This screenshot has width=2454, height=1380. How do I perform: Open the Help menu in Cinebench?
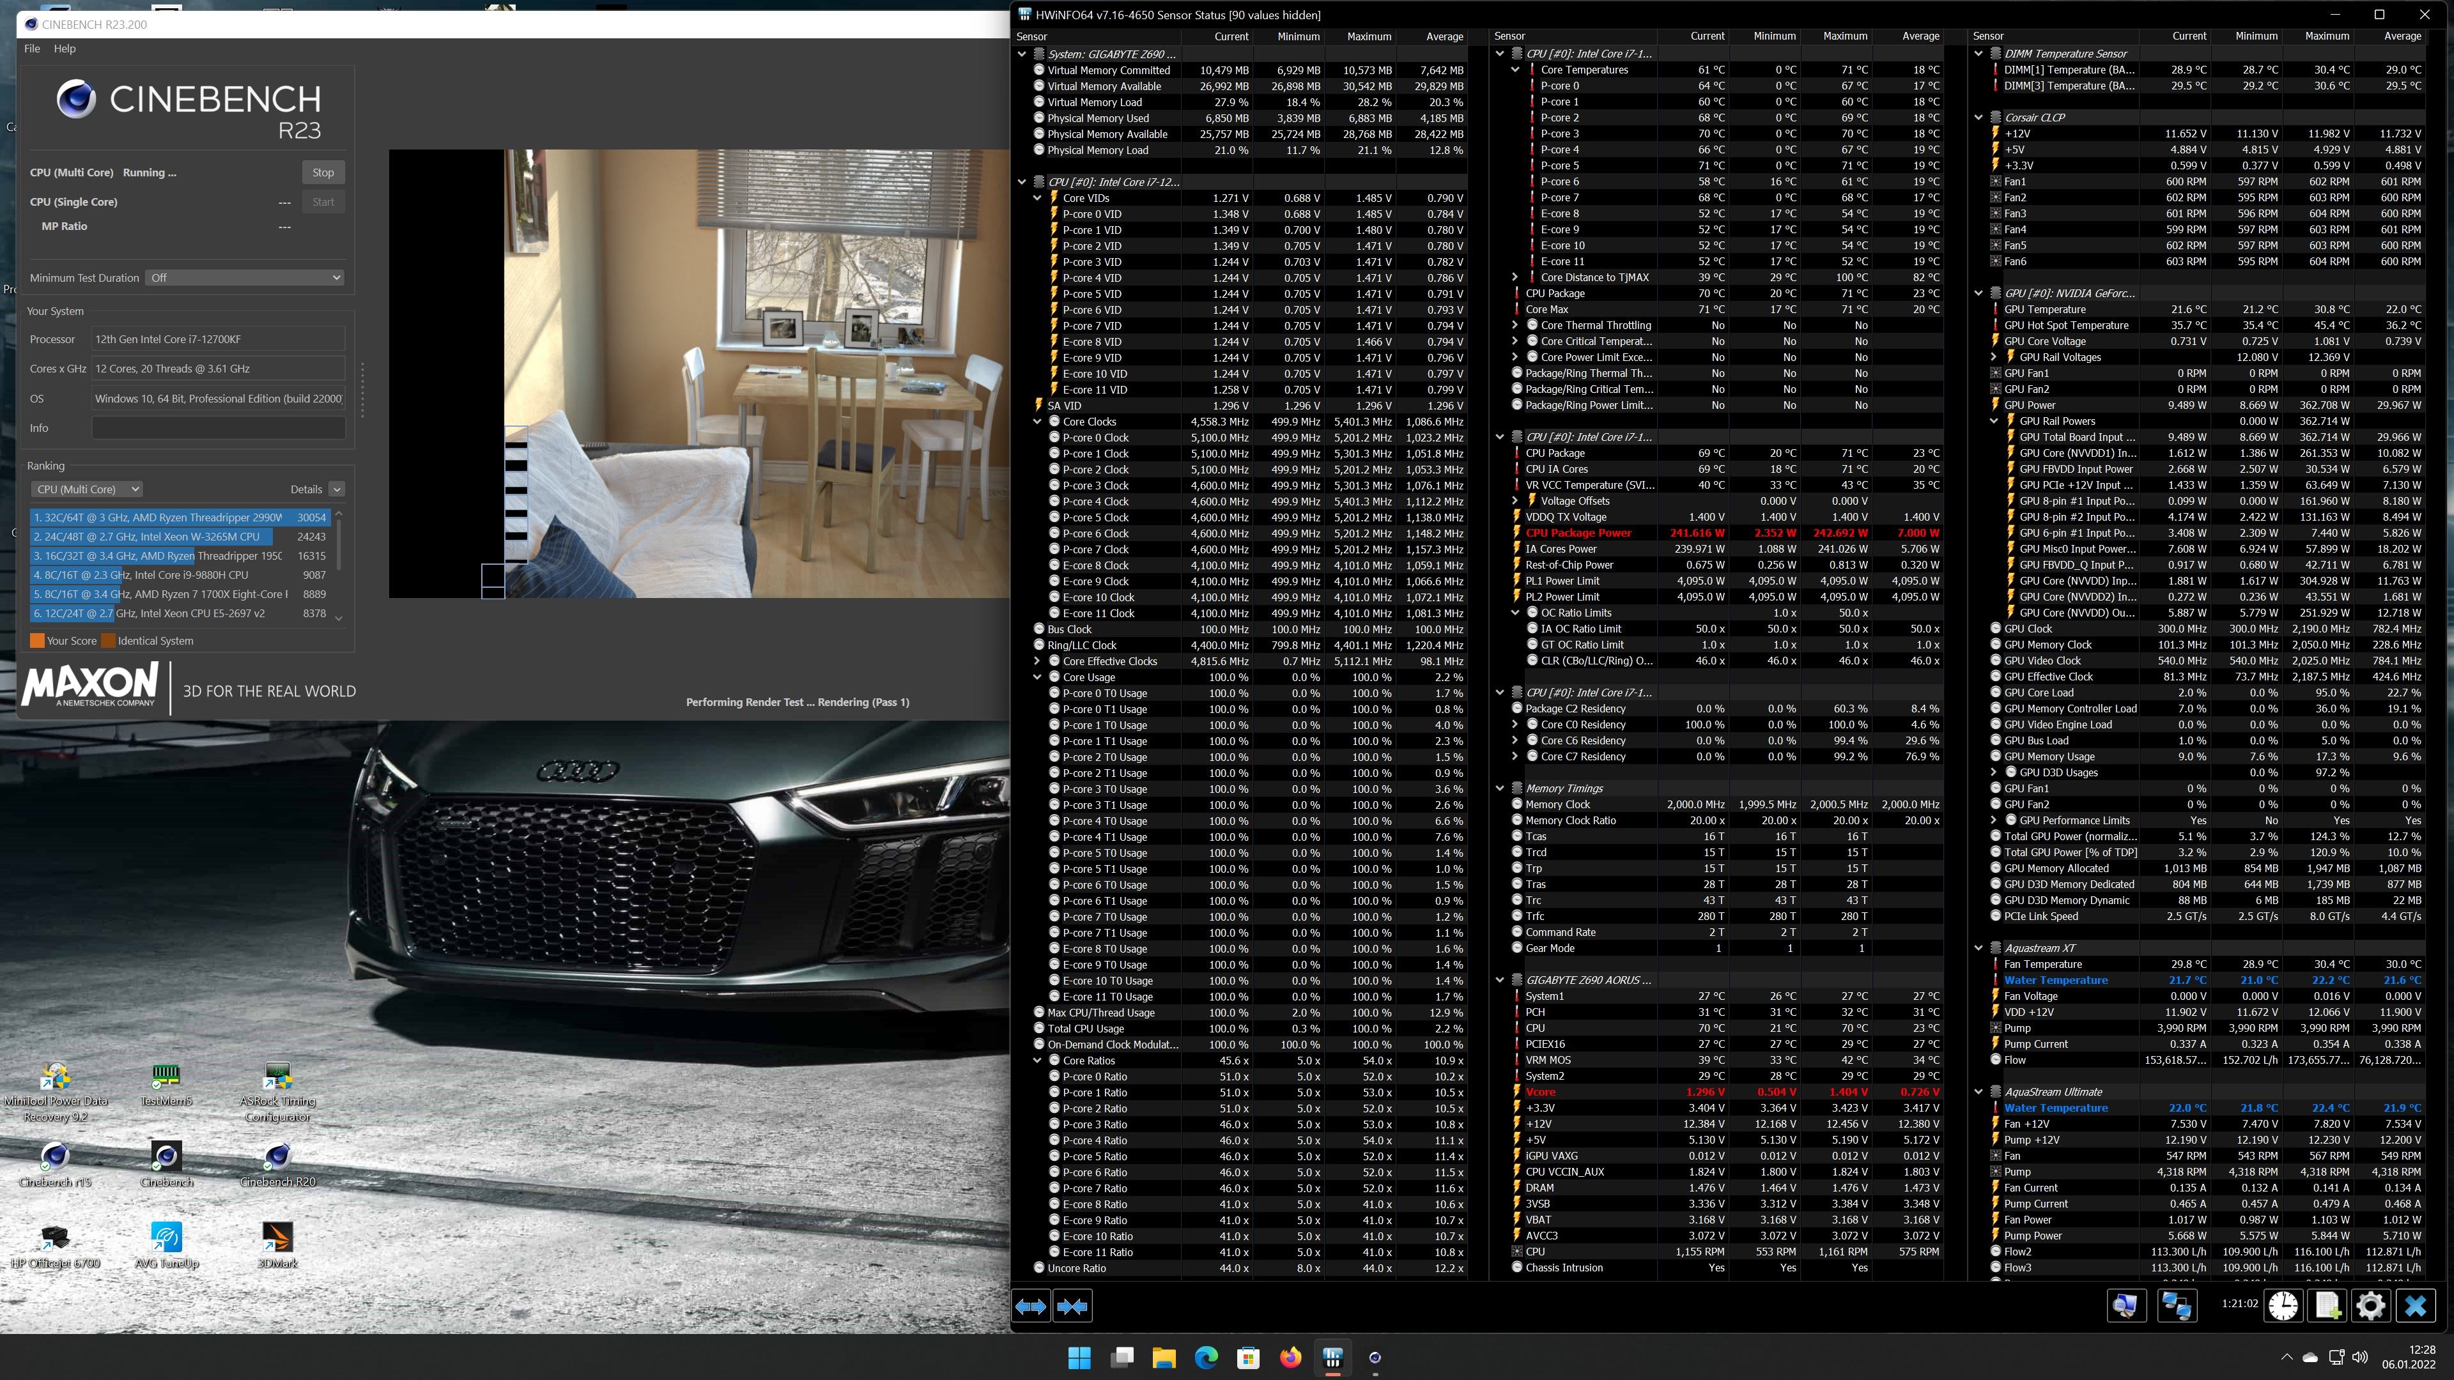65,49
